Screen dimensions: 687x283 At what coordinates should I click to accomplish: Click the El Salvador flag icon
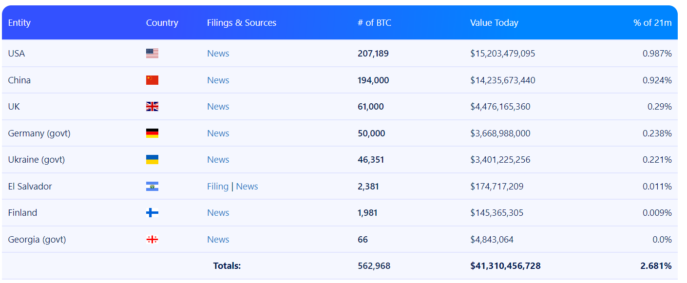coord(152,186)
